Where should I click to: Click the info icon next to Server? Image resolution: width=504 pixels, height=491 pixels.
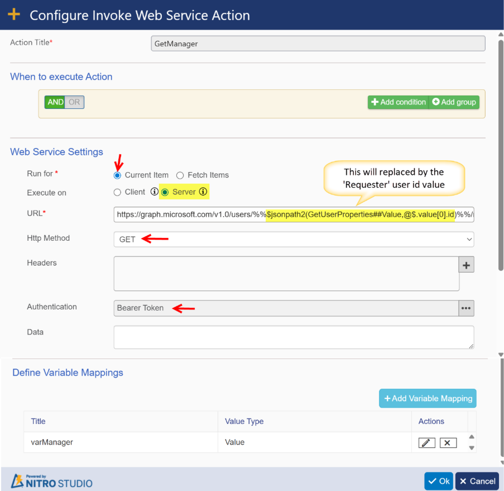click(x=203, y=192)
